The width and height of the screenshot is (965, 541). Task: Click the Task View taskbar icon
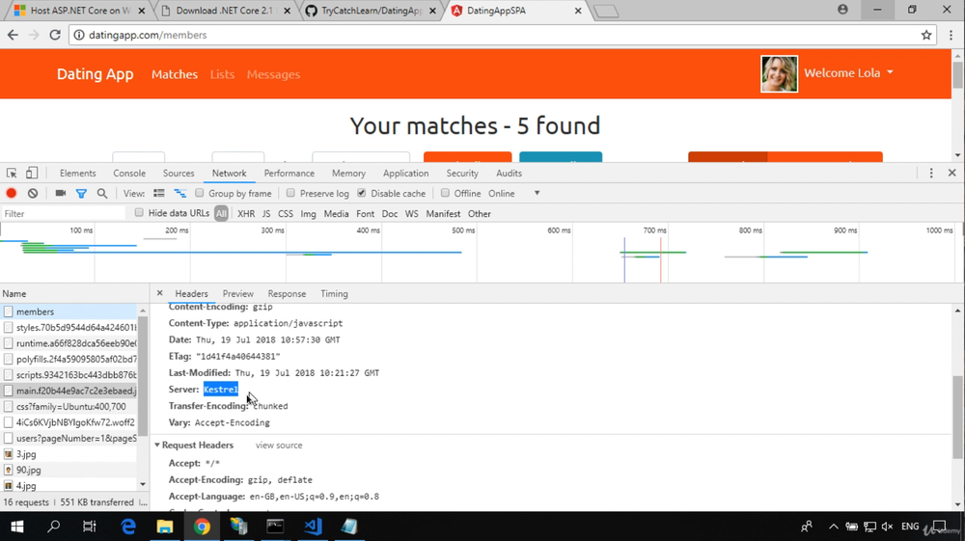(89, 527)
